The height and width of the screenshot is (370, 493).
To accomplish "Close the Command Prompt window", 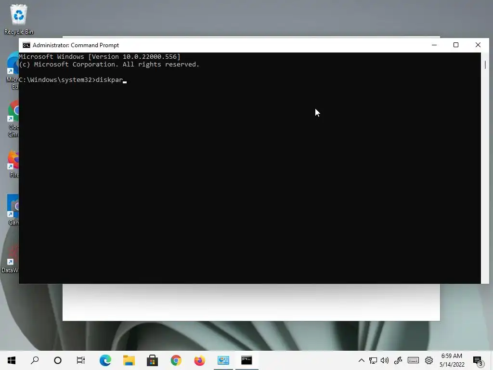I will 478,45.
